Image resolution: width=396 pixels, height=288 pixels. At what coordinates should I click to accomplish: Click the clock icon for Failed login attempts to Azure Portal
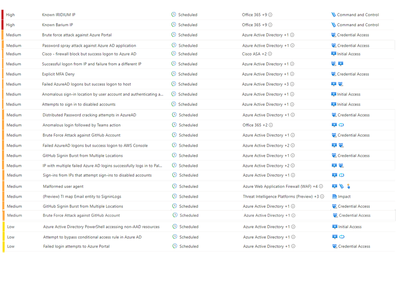point(175,246)
